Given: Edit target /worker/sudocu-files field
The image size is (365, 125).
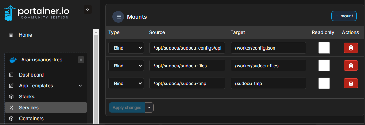Looking at the screenshot, I should (x=268, y=66).
